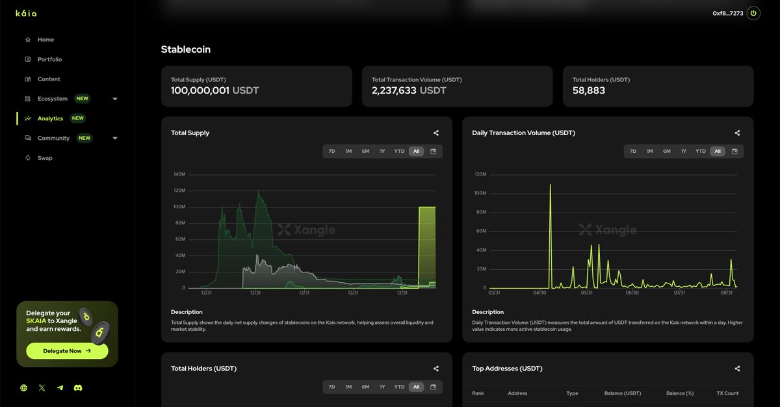Click the Content sidebar icon
The image size is (780, 407).
[x=28, y=79]
